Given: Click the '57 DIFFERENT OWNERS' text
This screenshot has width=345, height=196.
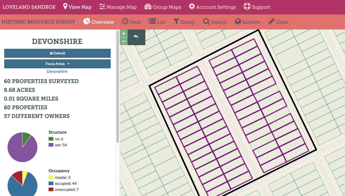Looking at the screenshot, I should click(x=37, y=116).
